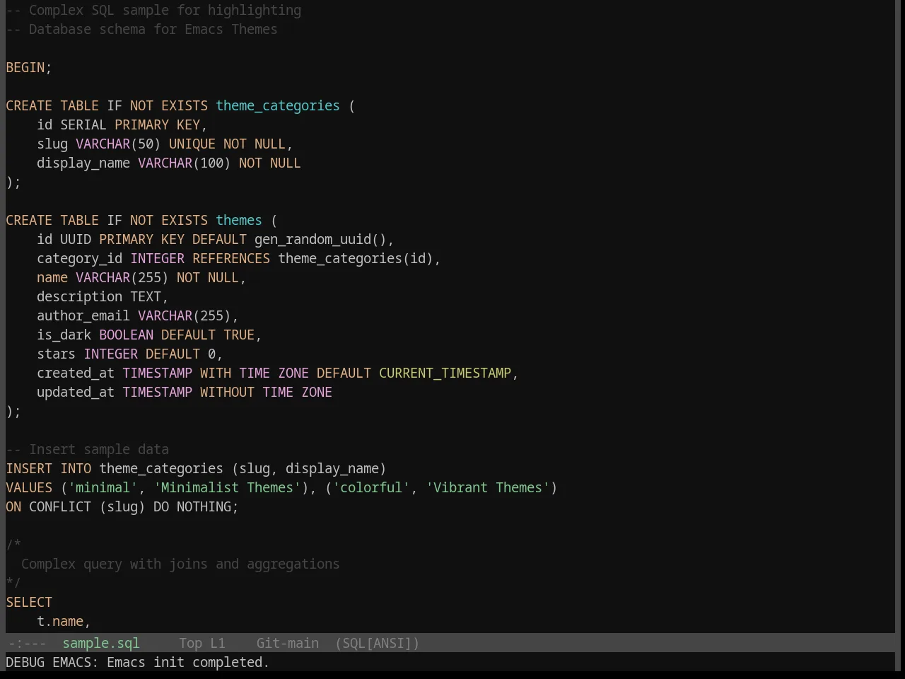Click the 'themes' table name in the CREATE TABLE statement
The image size is (905, 679).
239,220
